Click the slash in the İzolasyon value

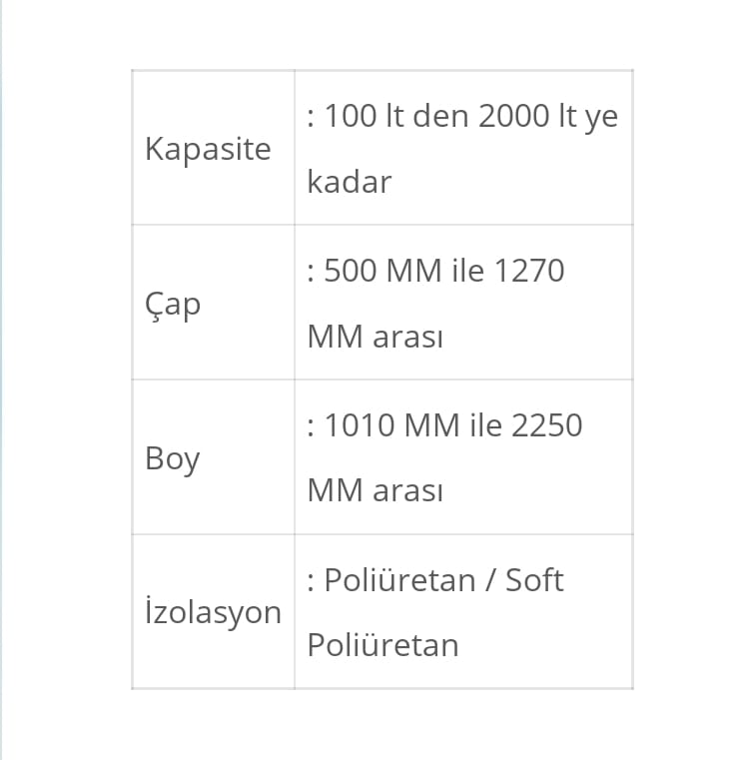click(490, 580)
